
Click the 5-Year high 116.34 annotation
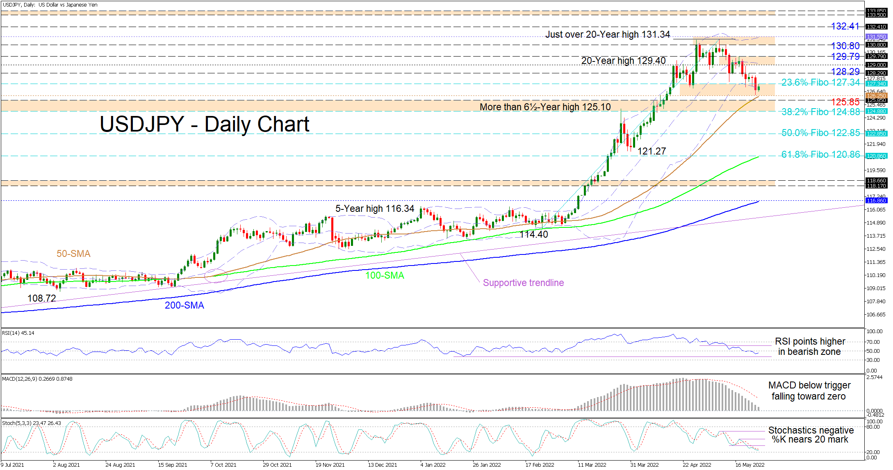(375, 209)
